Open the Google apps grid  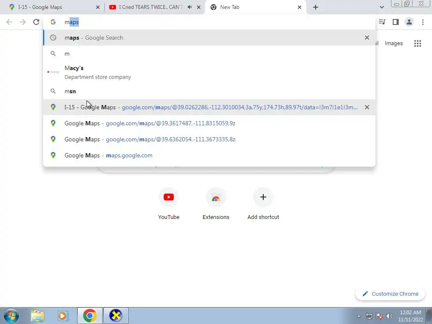pyautogui.click(x=418, y=43)
